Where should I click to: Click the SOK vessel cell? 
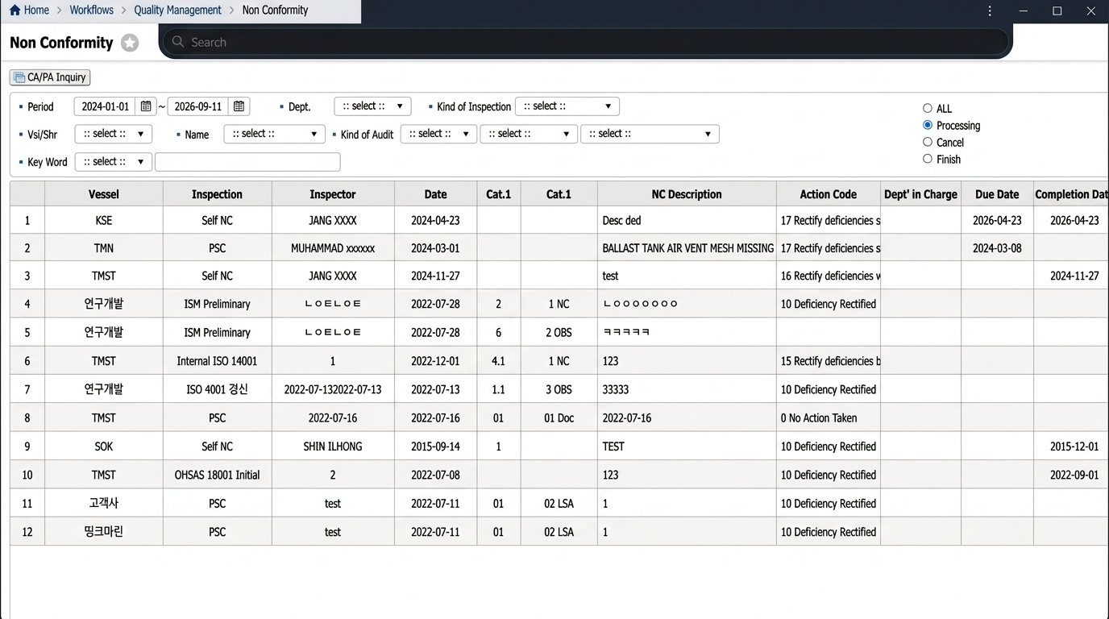click(104, 447)
